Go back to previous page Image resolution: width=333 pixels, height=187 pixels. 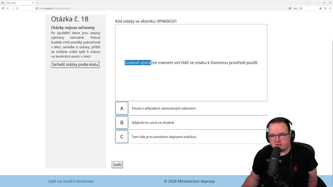click(8, 8)
